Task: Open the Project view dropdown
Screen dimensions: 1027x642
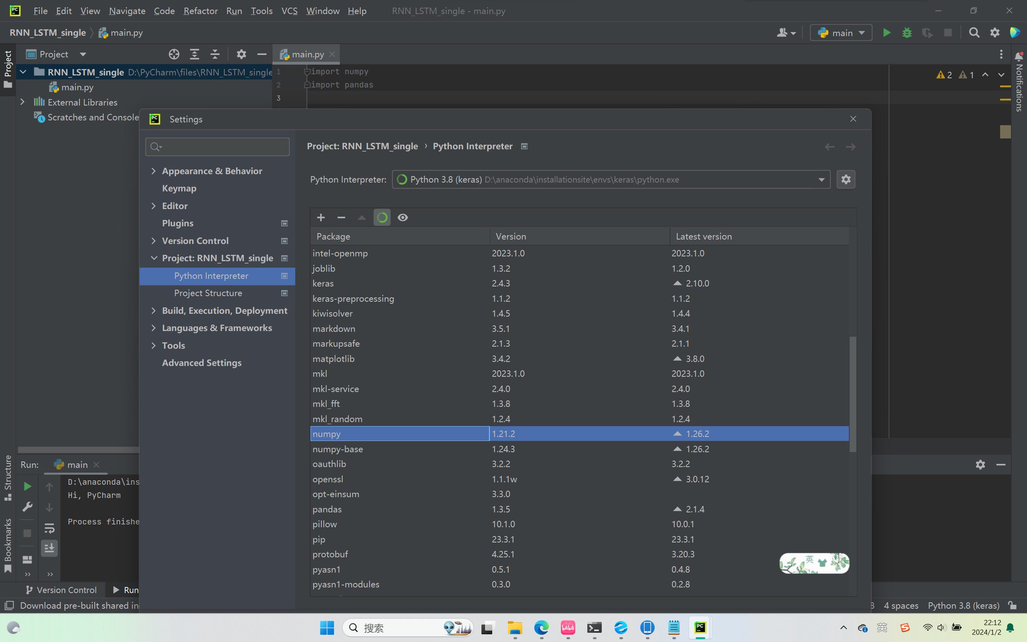Action: click(x=83, y=54)
